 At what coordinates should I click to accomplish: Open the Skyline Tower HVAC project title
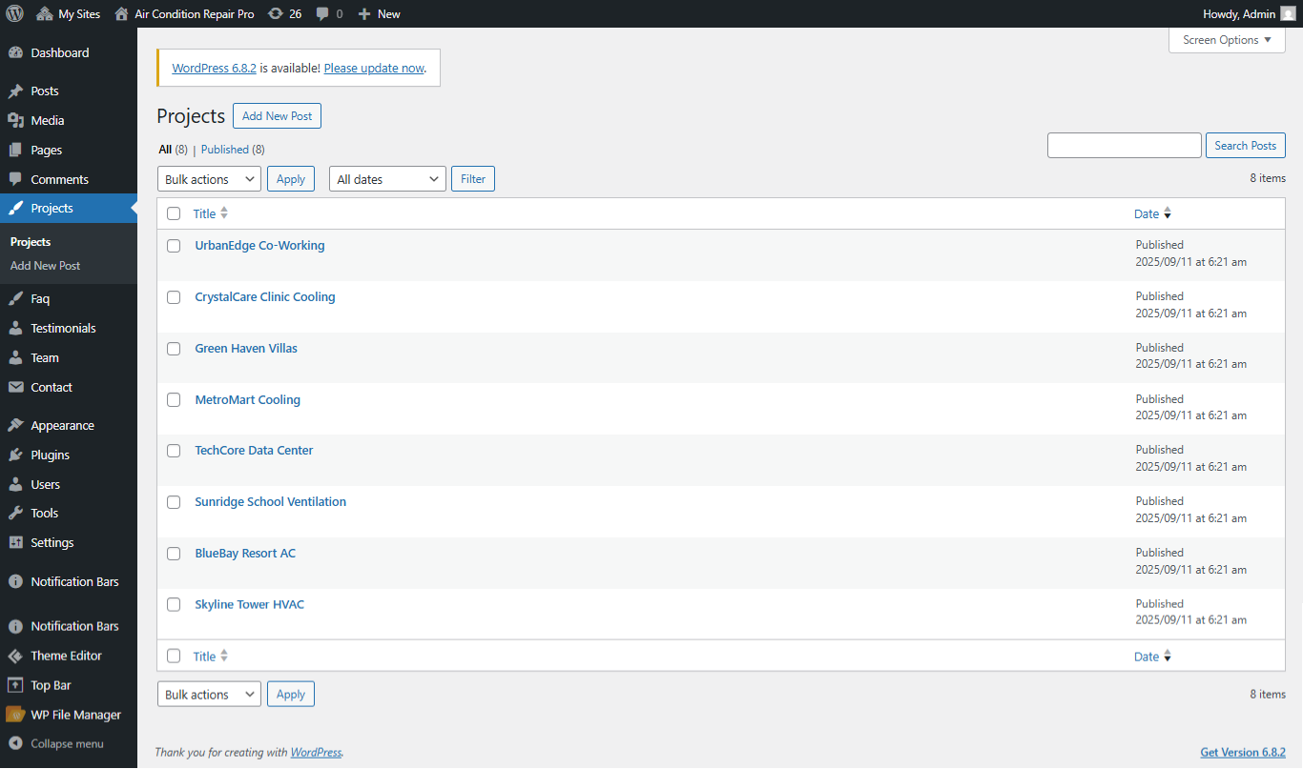pyautogui.click(x=249, y=604)
